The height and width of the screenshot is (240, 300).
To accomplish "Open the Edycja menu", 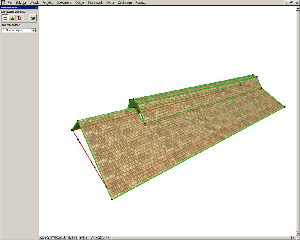I will (21, 3).
